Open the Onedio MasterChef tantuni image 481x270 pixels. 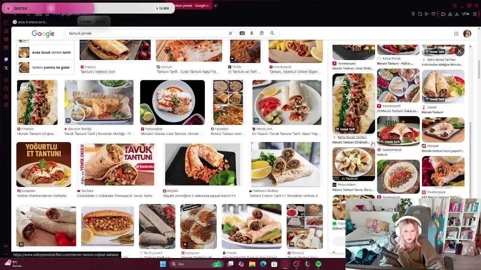coord(251,226)
